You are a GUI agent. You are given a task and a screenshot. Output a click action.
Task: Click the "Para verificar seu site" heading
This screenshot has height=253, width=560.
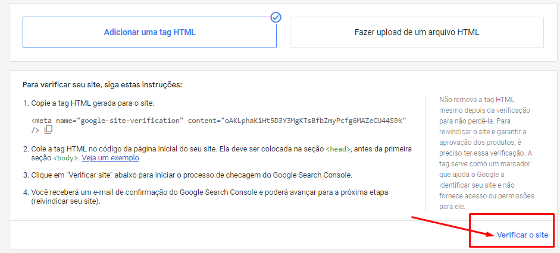[x=102, y=85]
